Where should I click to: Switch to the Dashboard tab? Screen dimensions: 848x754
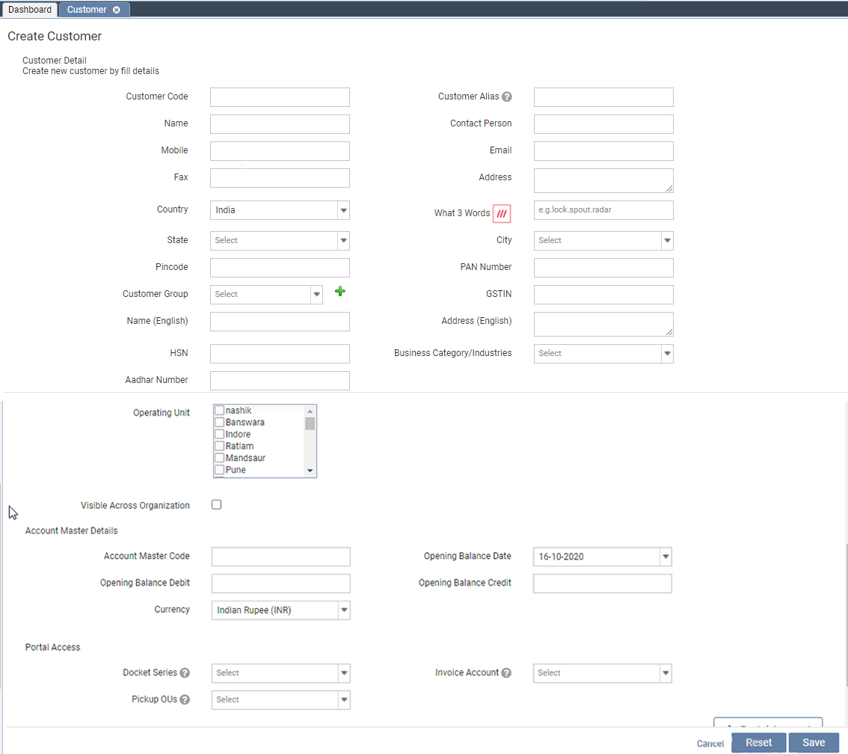click(29, 10)
